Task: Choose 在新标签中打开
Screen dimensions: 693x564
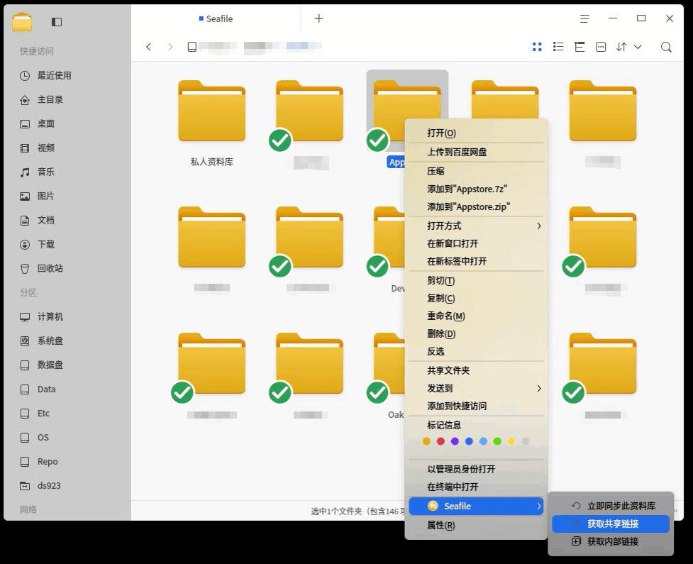Action: click(x=476, y=261)
